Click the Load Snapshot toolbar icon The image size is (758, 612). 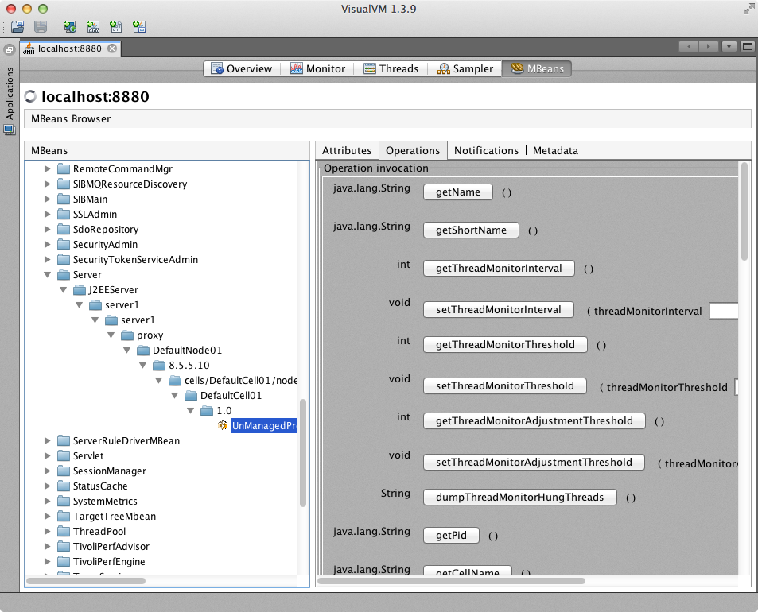pos(17,26)
